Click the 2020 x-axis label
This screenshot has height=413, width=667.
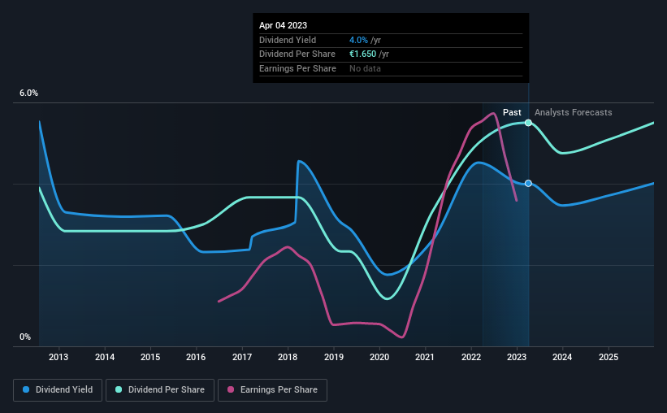[379, 357]
